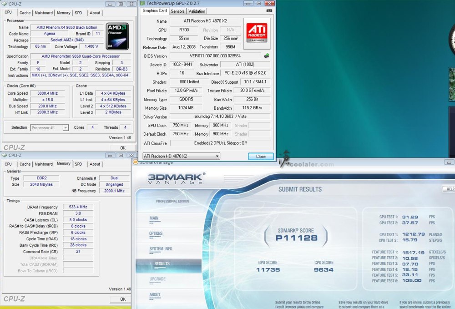455x309 pixels.
Task: Select Mainboard tab in bottom CPU-Z window
Action: (44, 164)
